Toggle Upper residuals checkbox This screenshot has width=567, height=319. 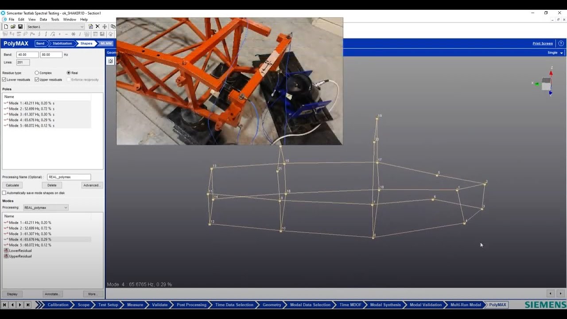coord(37,80)
